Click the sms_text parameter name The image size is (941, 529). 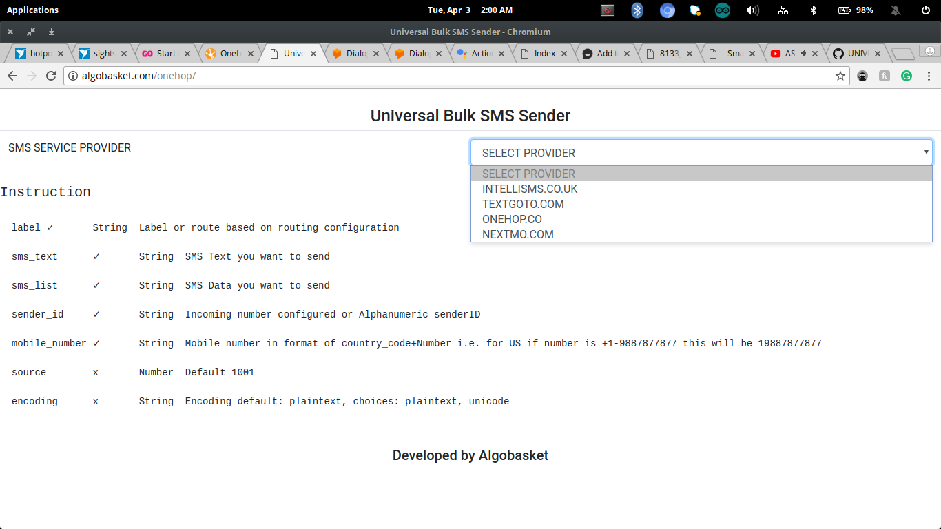pos(34,256)
